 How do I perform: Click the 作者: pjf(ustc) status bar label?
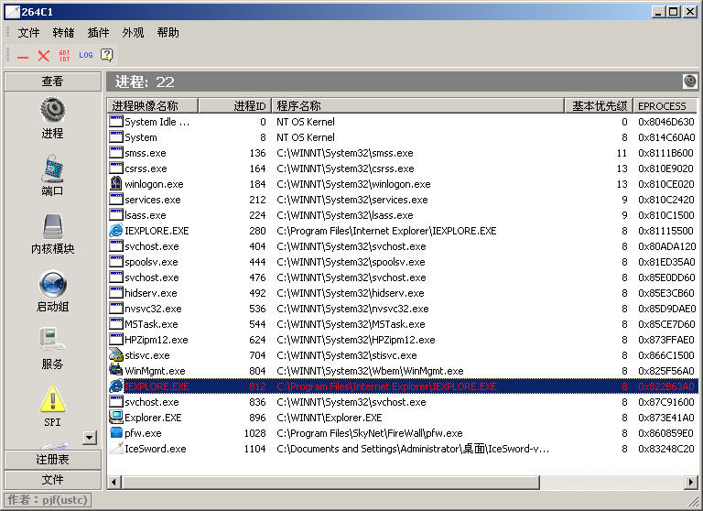pyautogui.click(x=48, y=500)
